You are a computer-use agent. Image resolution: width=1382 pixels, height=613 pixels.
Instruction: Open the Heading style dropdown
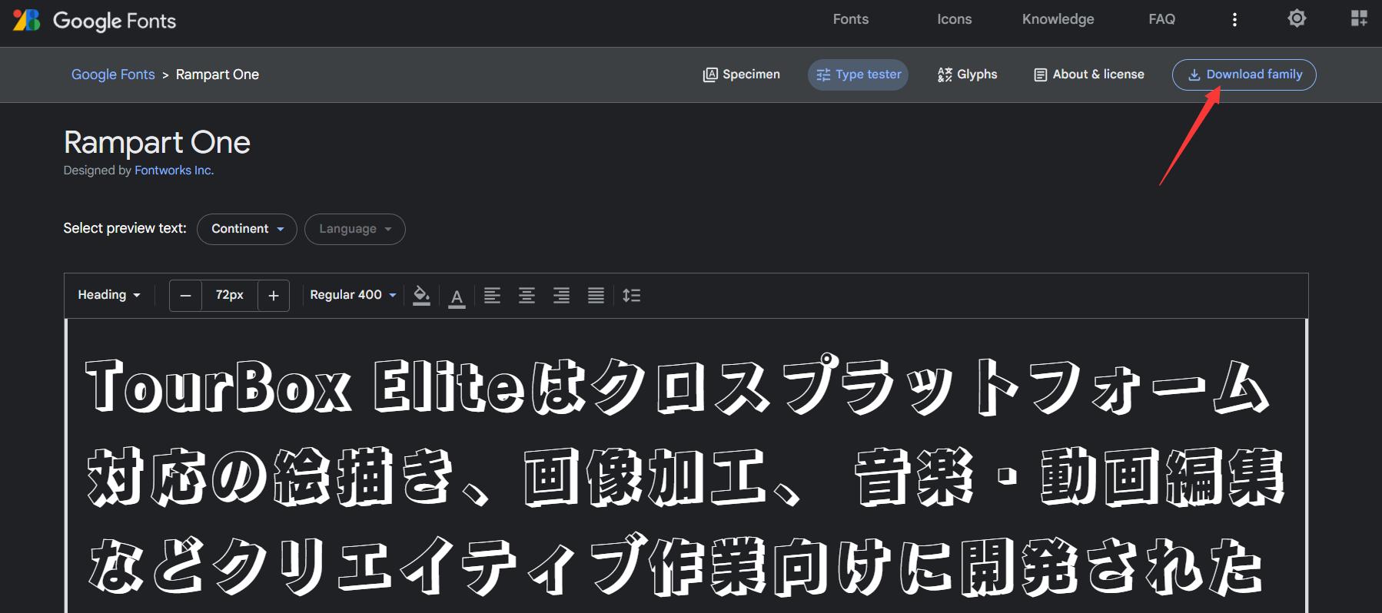click(x=108, y=295)
